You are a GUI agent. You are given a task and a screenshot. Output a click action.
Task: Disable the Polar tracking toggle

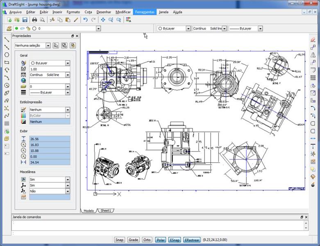tap(161, 240)
